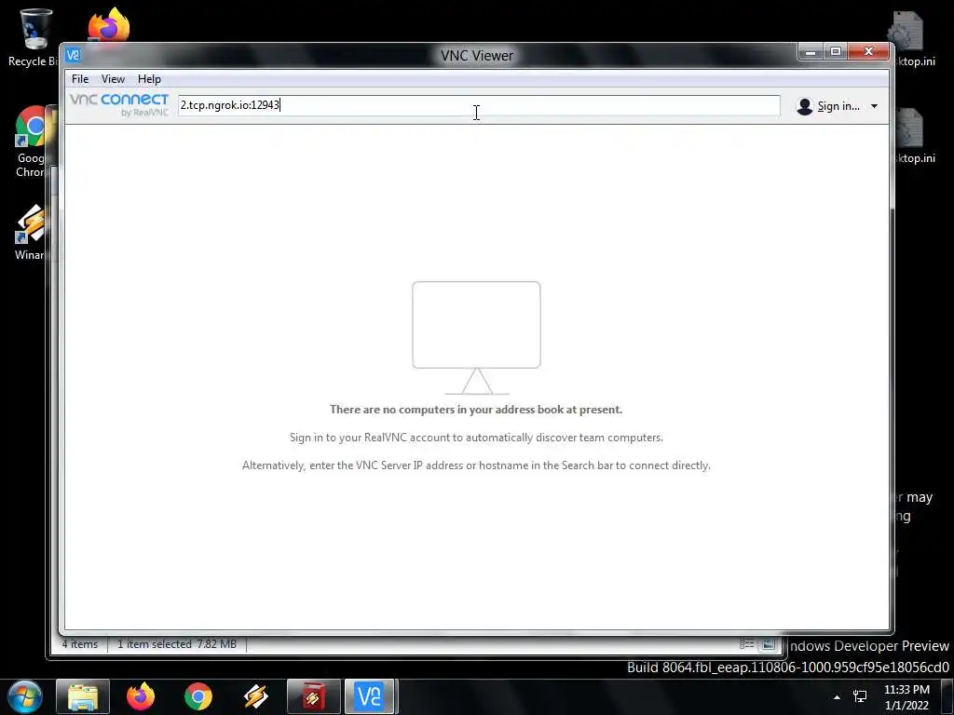Screen dimensions: 954x715
Task: Open the File menu in VNC Viewer
Action: 80,79
